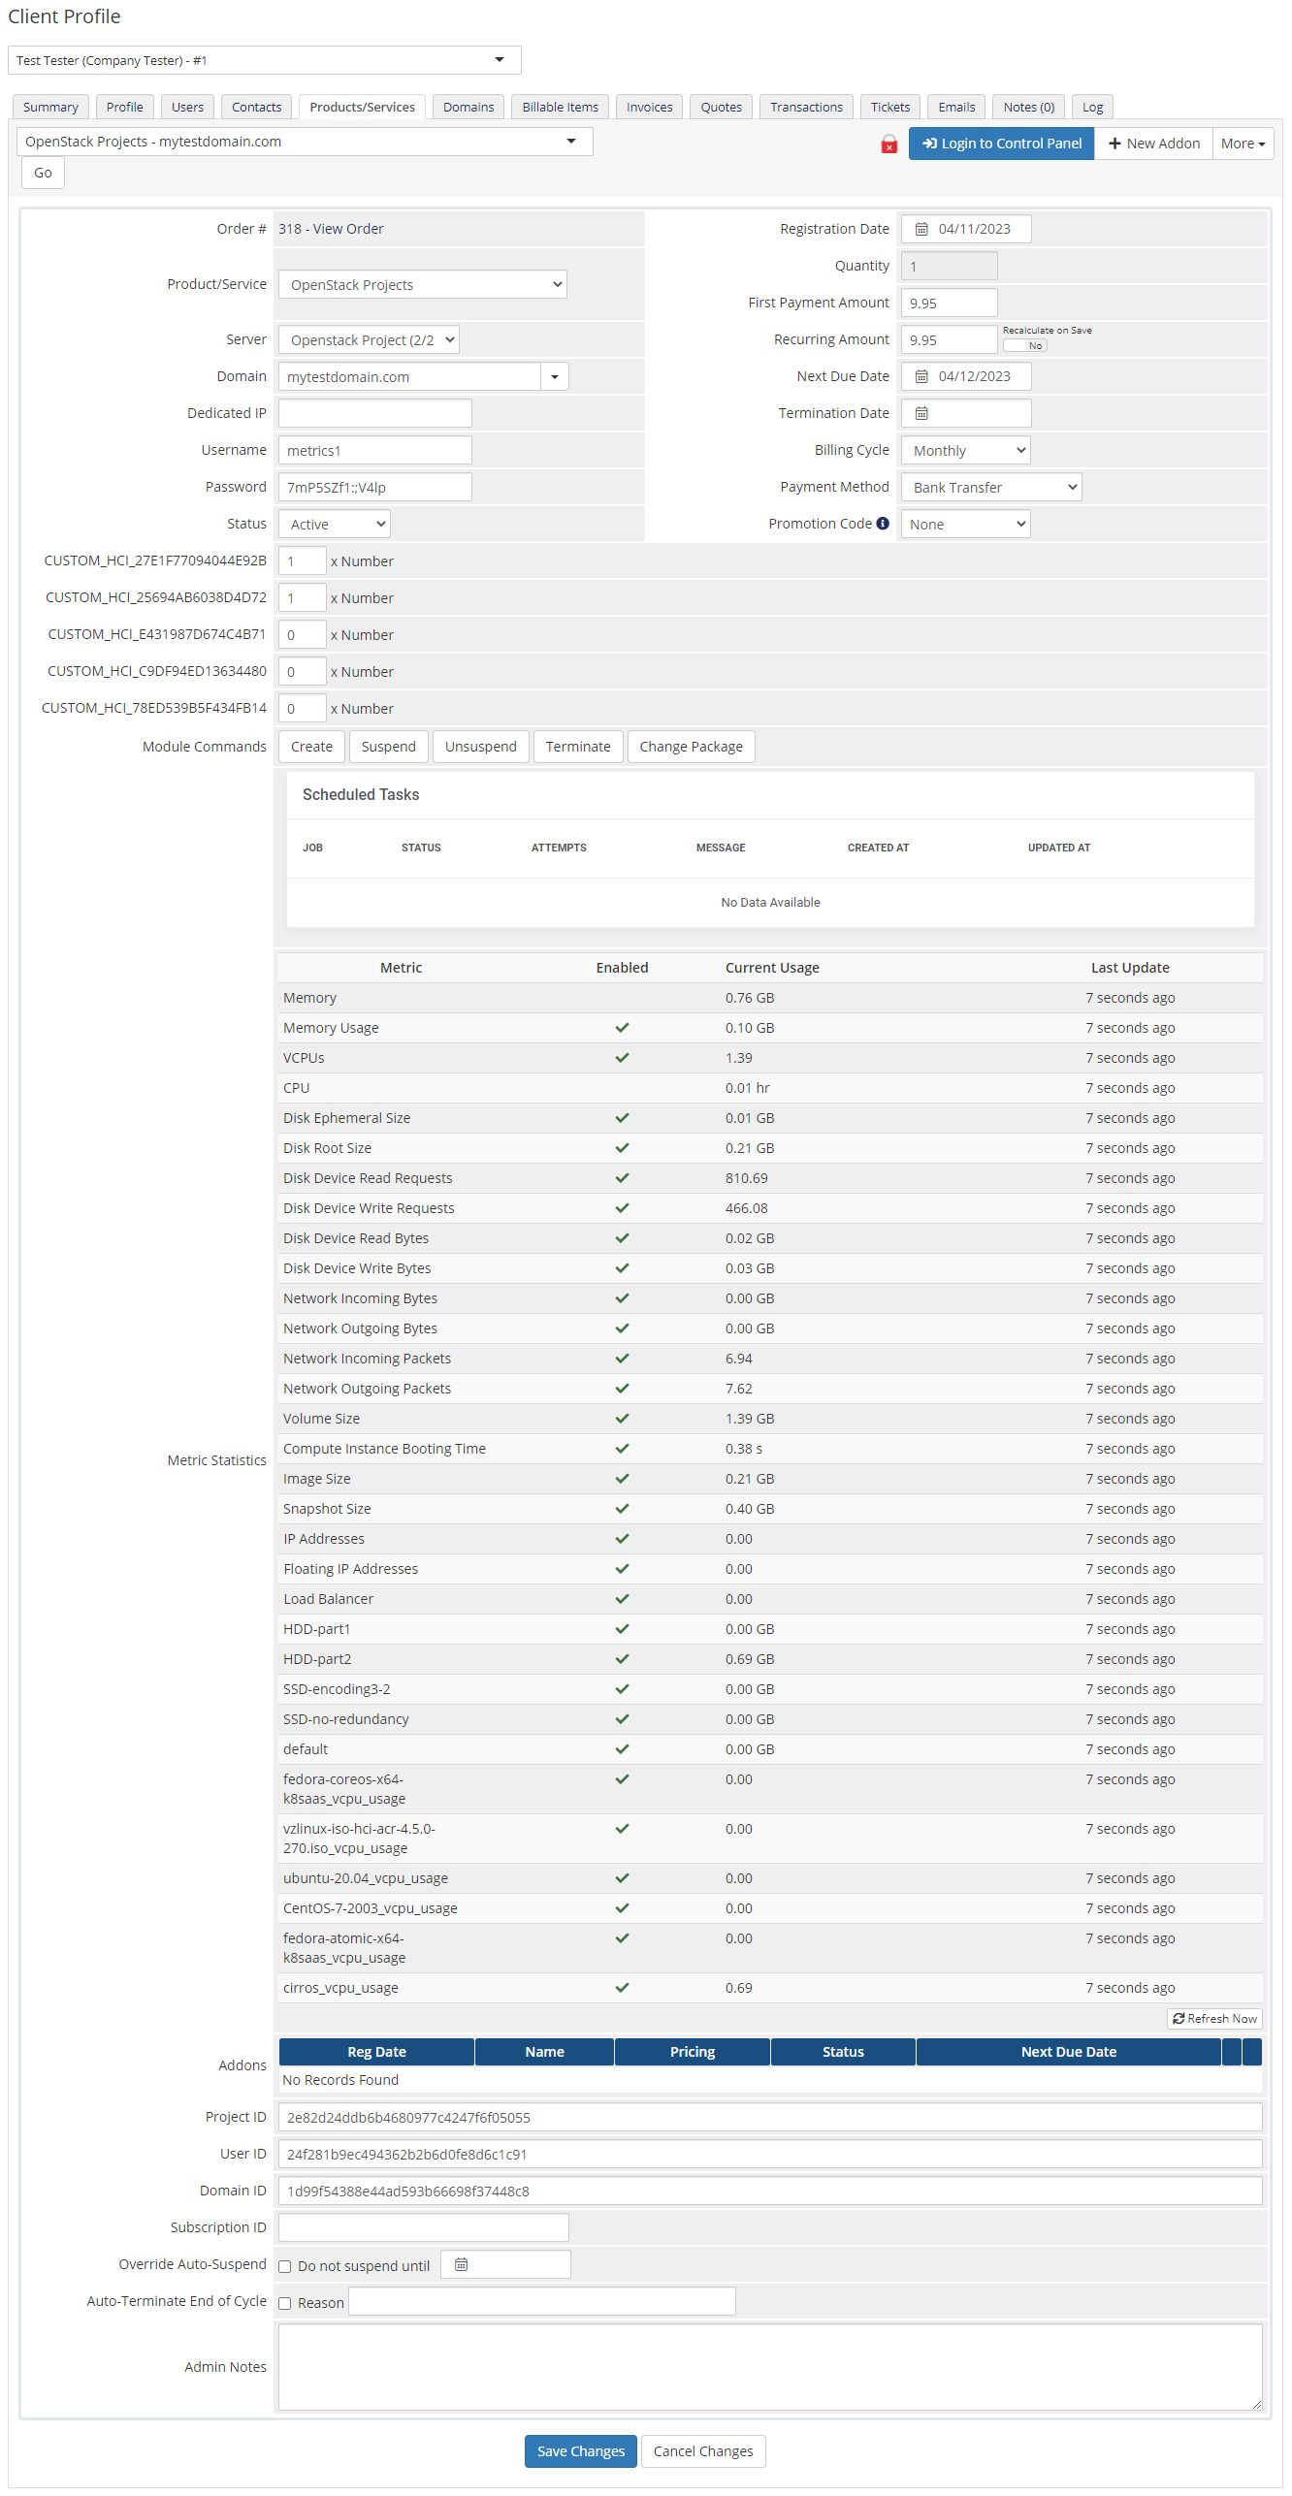Click the Snapshot Size enabled checkmark
Screen dimensions: 1292x2496
(x=622, y=1509)
